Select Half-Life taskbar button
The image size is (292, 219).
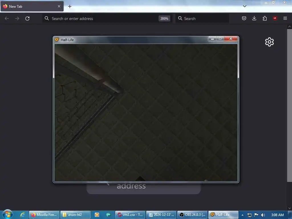tap(223, 215)
